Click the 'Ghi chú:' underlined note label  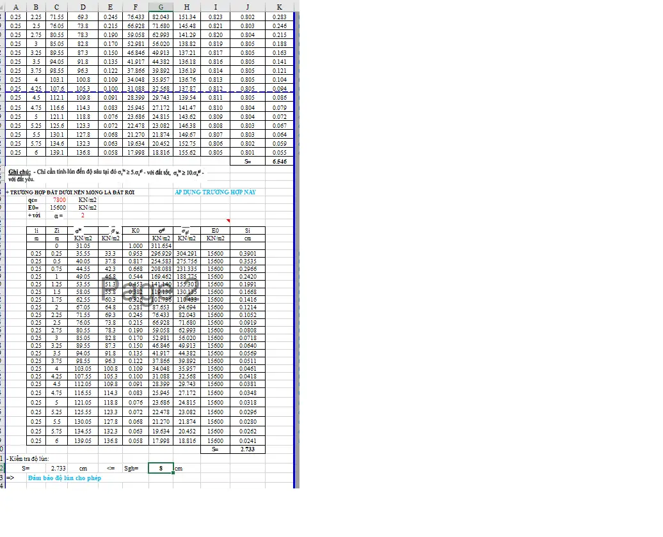click(x=20, y=173)
